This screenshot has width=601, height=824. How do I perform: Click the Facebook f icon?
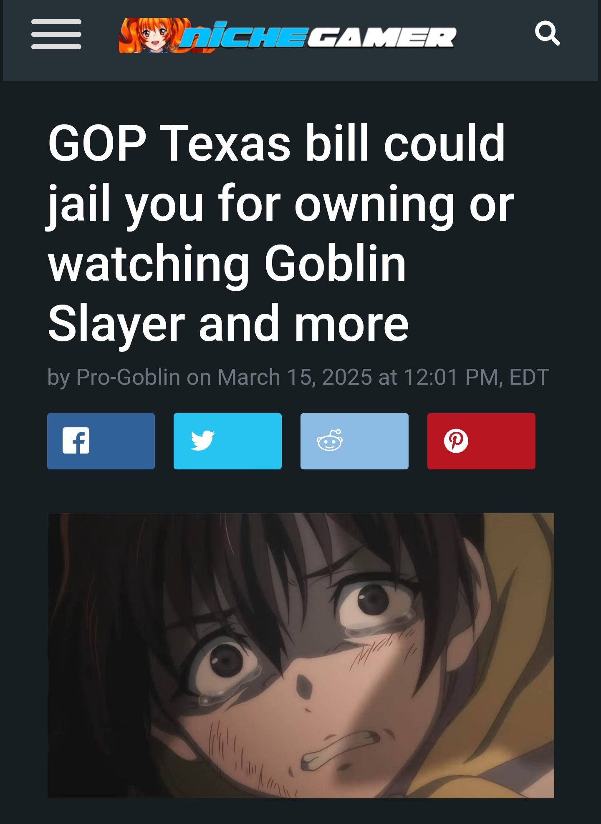click(76, 441)
